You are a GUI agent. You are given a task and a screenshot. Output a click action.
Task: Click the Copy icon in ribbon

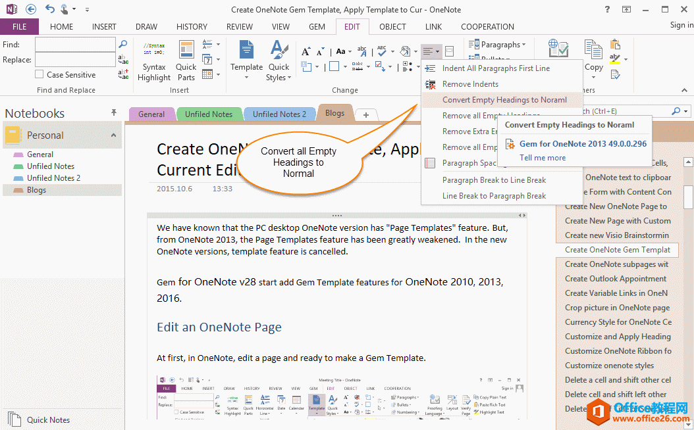pos(593,58)
